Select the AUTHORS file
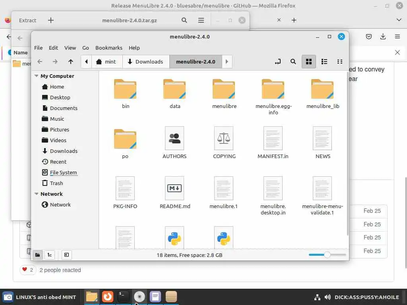 tap(174, 143)
